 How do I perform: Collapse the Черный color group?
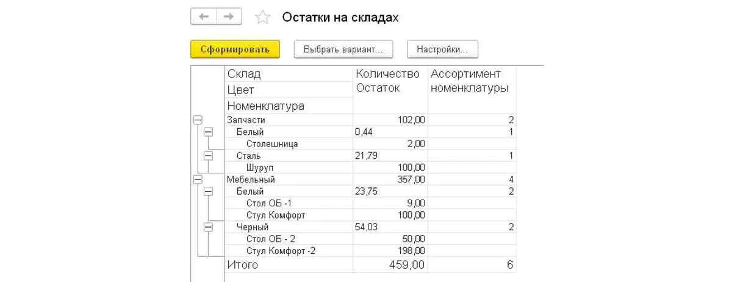(209, 227)
